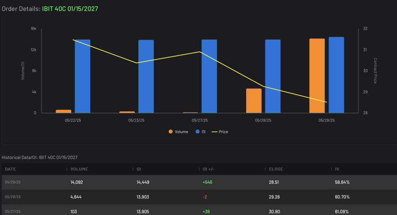Viewport: 397px width, 215px height.
Task: Select the Historical Data/OI heading text
Action: tap(40, 157)
